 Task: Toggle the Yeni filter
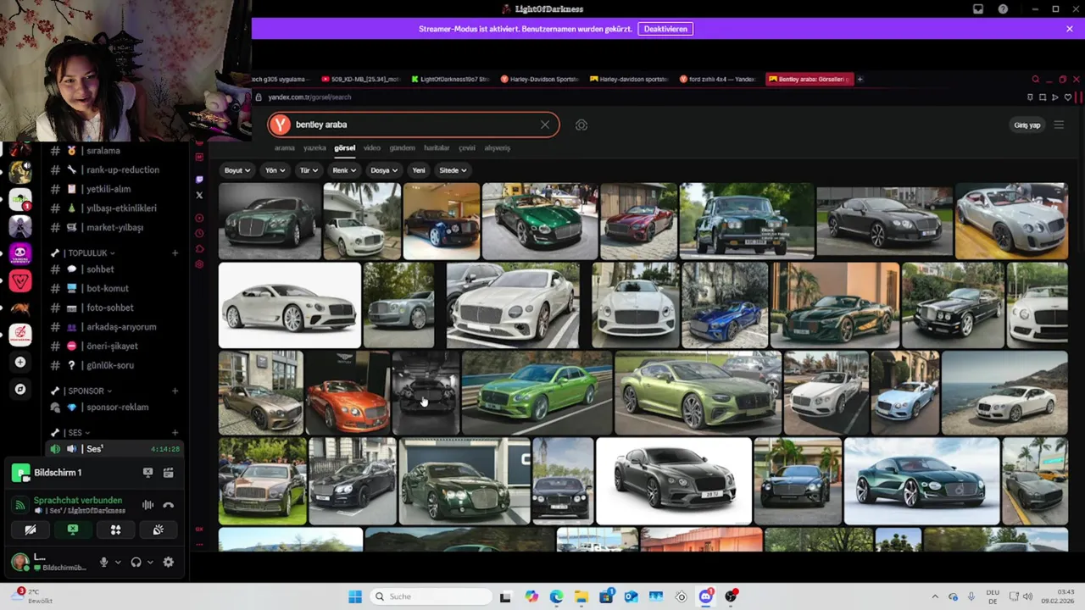point(419,170)
